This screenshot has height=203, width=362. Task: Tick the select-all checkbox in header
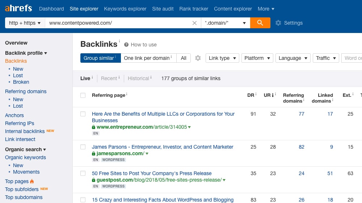tap(83, 95)
